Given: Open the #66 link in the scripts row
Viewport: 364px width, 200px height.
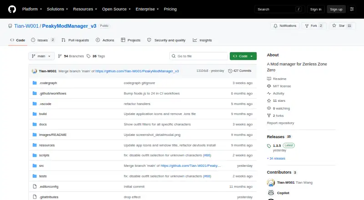Looking at the screenshot, I should 207,155.
